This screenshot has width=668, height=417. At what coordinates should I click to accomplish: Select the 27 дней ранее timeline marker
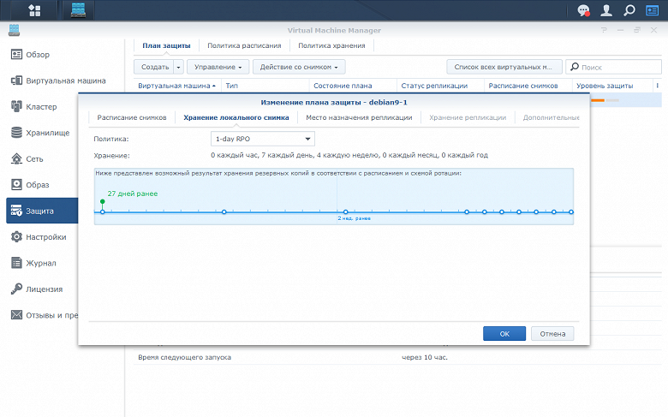click(x=102, y=201)
